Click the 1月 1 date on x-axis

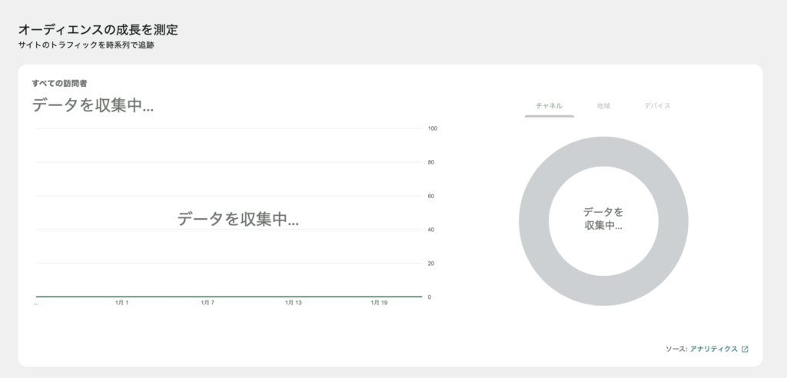[x=121, y=303]
